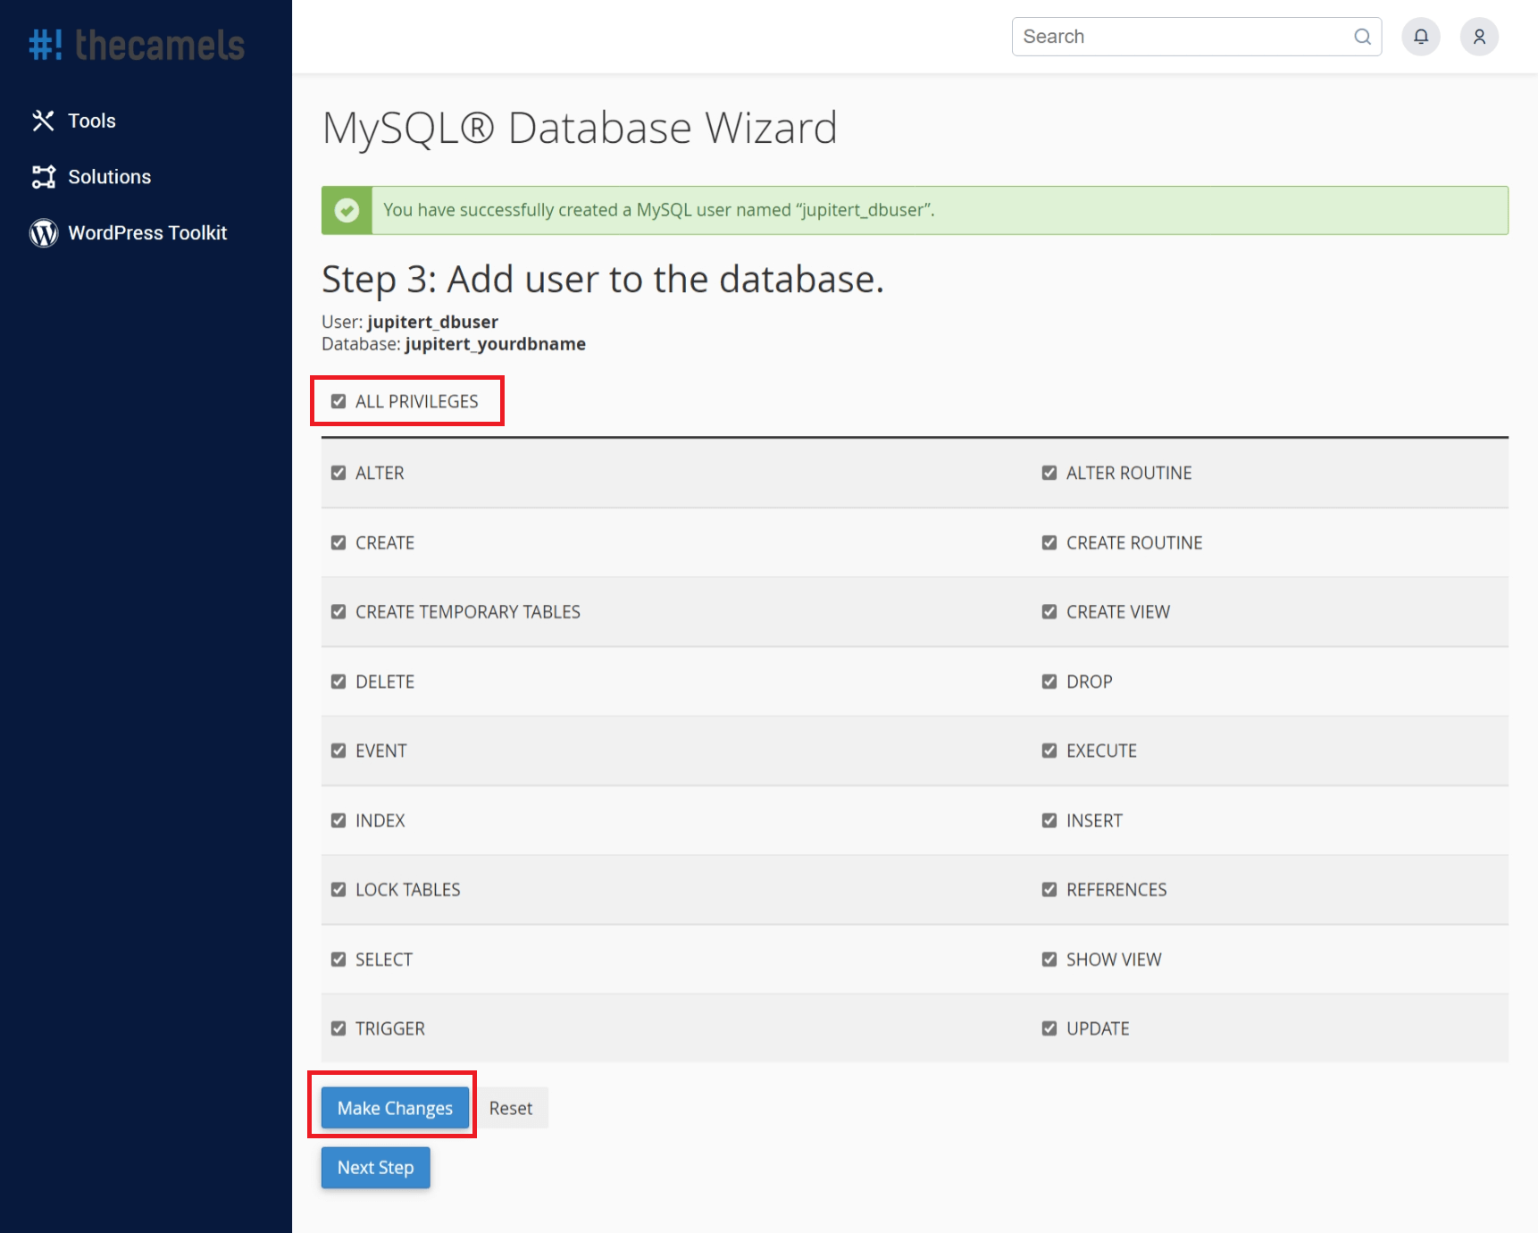This screenshot has width=1538, height=1233.
Task: Toggle the ALL PRIVILEGES checkbox
Action: pyautogui.click(x=339, y=401)
